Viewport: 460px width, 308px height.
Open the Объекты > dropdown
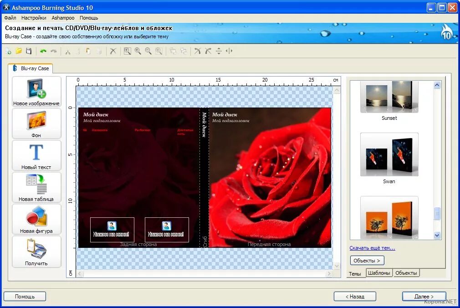pos(367,260)
